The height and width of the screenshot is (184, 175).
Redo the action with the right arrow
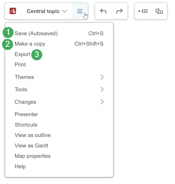click(x=119, y=11)
